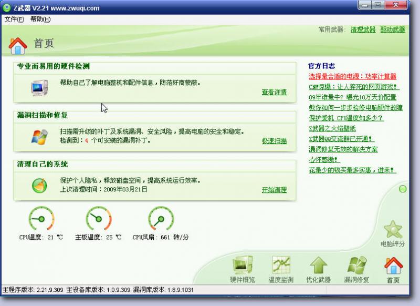The image size is (420, 306).
Task: Maximize the Z武器 window
Action: click(x=378, y=5)
